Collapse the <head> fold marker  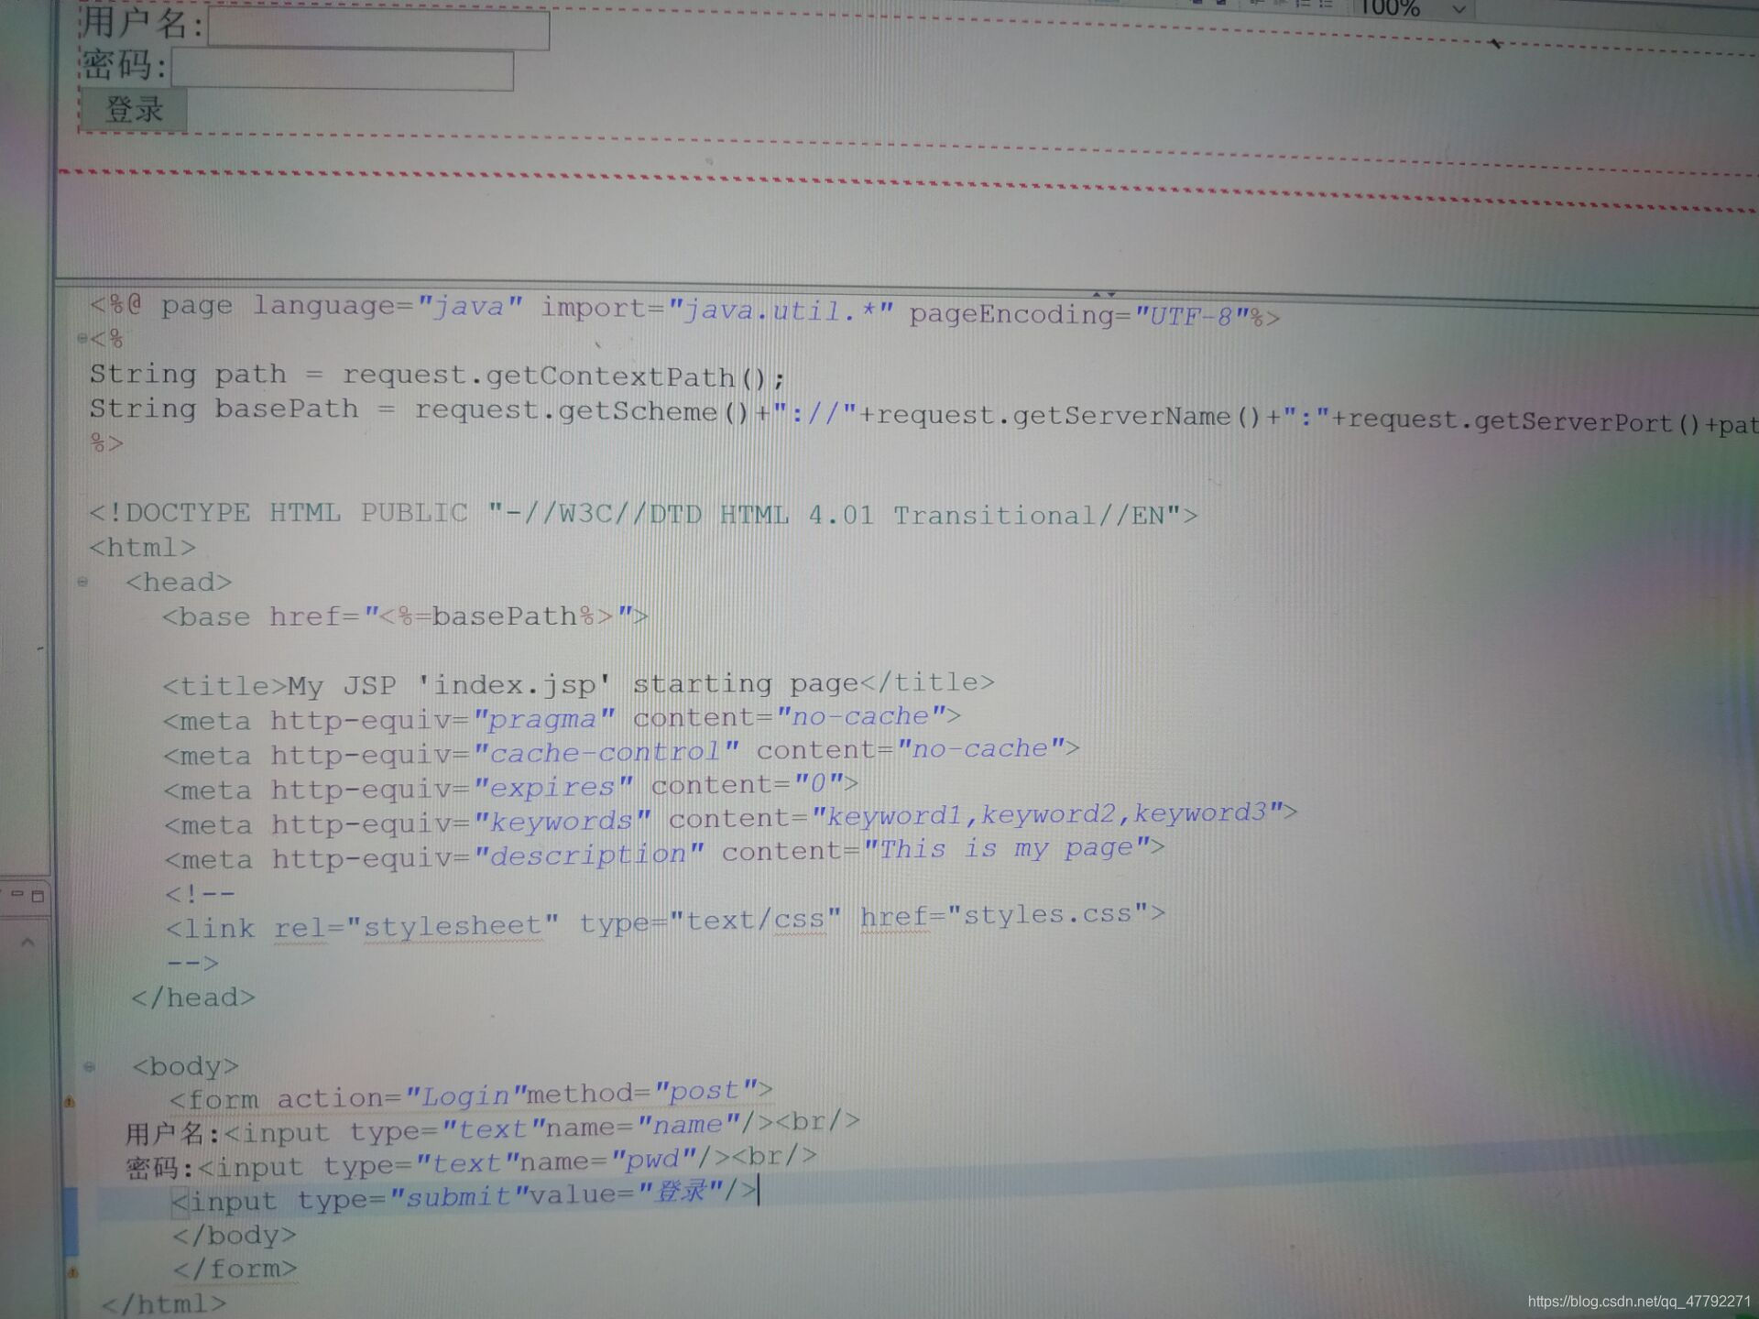click(82, 582)
